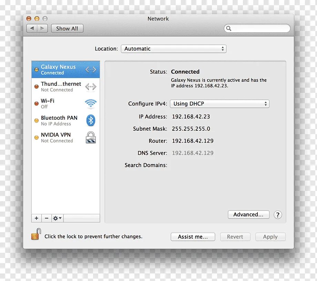Open the gear action menu

tap(58, 218)
